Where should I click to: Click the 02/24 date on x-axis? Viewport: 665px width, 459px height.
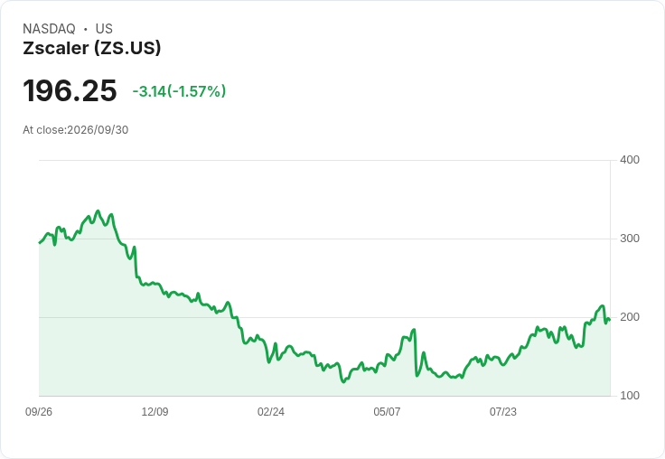pyautogui.click(x=270, y=411)
